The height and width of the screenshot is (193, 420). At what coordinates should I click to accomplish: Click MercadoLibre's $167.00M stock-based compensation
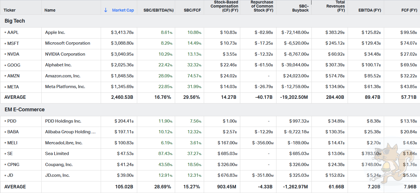point(227,143)
